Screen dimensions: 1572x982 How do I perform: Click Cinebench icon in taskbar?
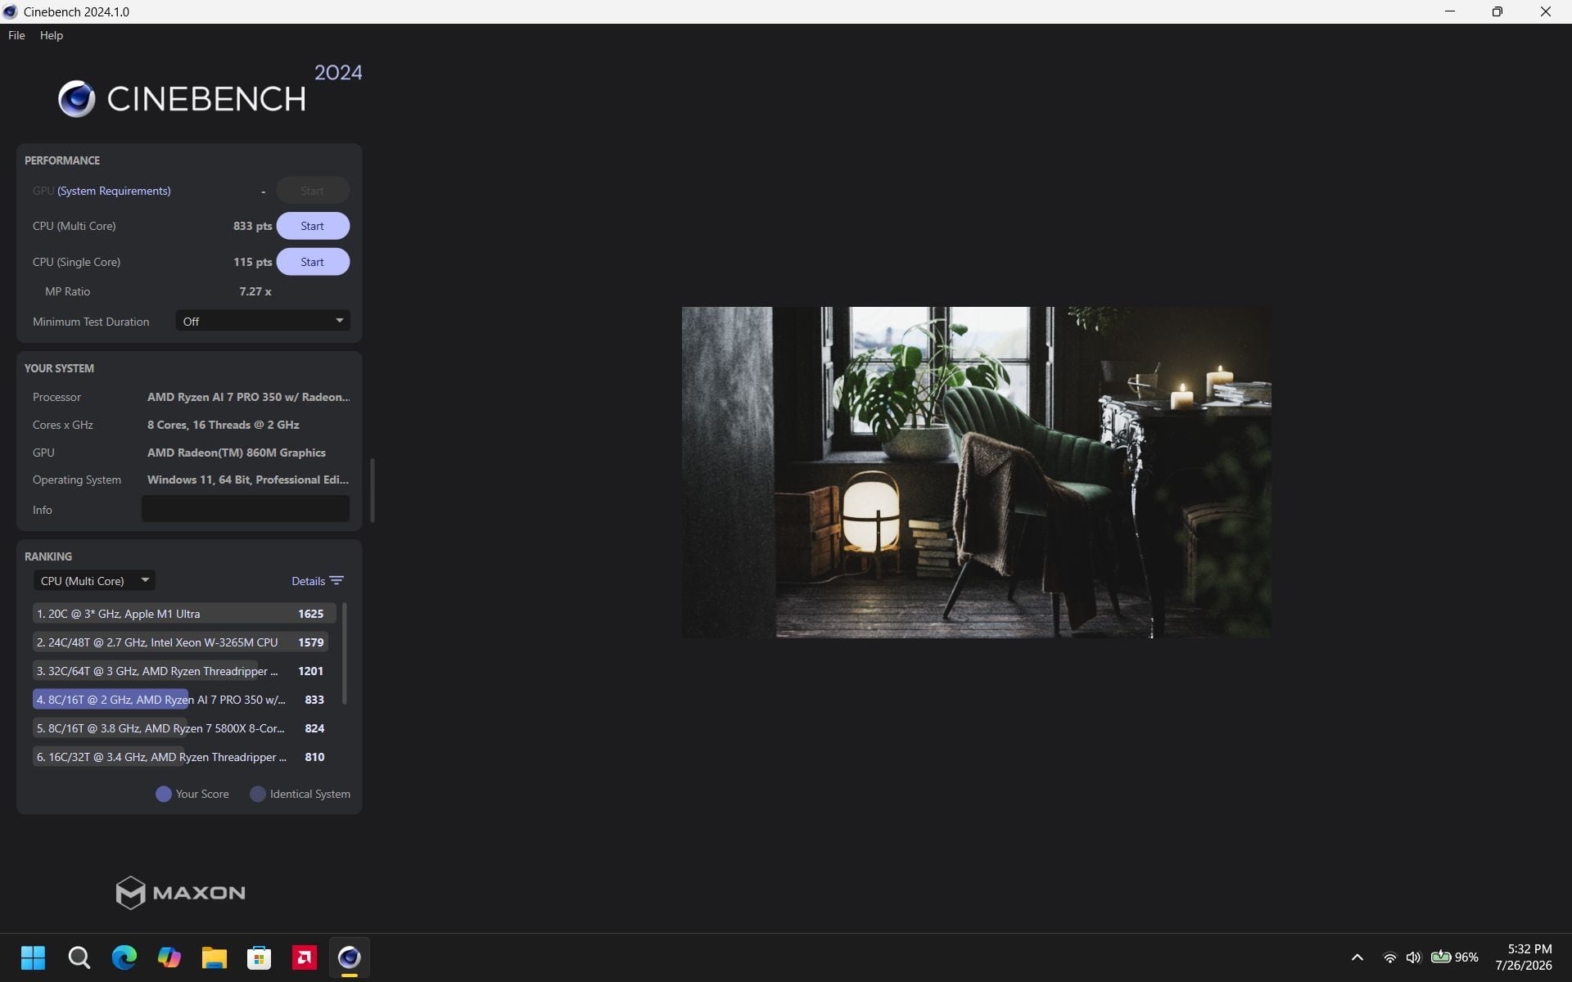(x=350, y=957)
